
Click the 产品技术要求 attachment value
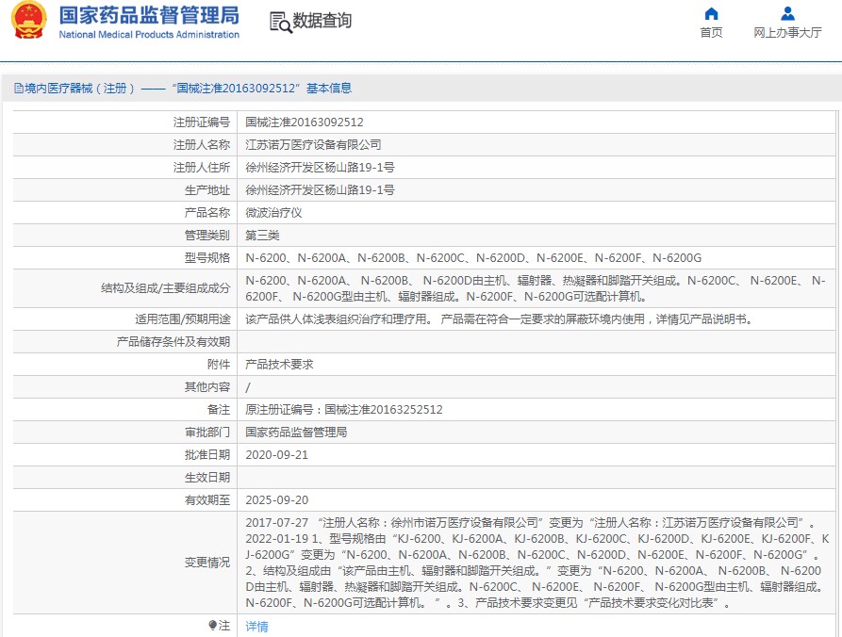coord(279,365)
